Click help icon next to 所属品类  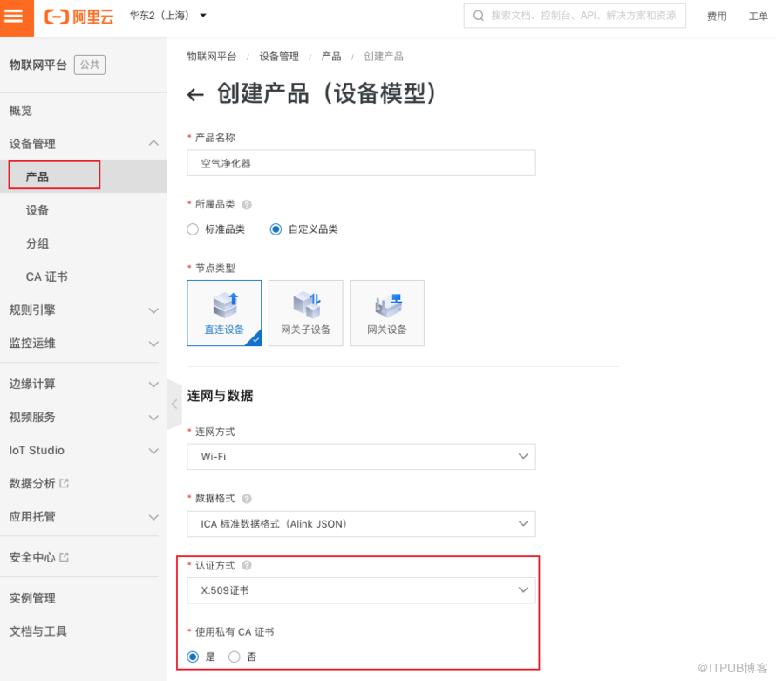coord(247,205)
